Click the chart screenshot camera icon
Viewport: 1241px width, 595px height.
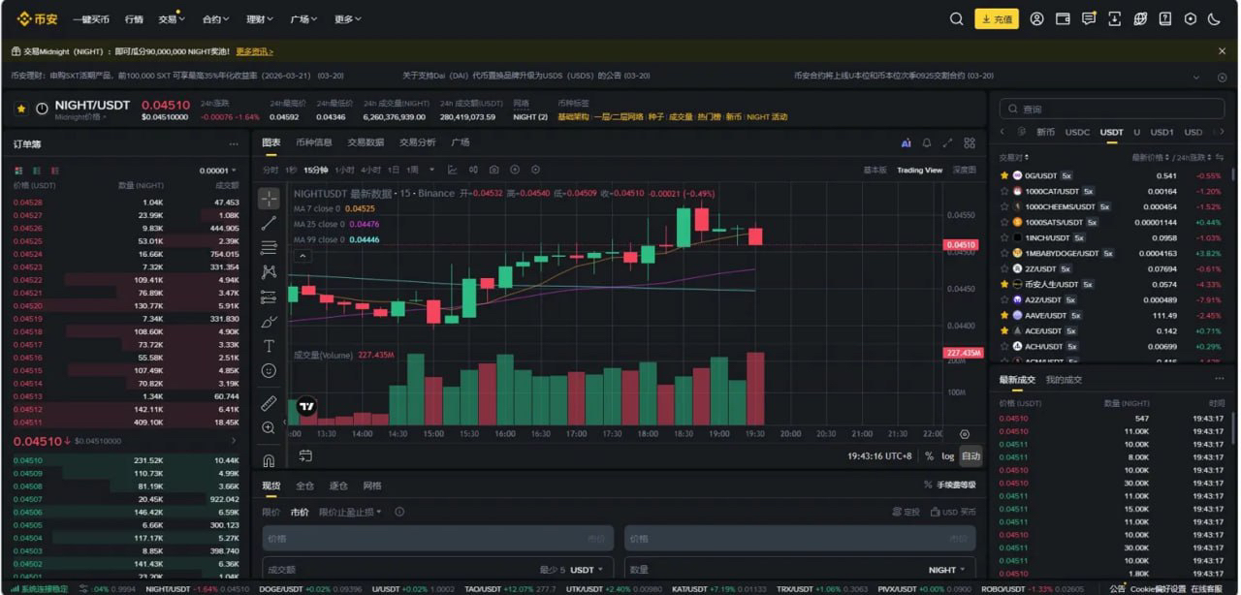493,170
